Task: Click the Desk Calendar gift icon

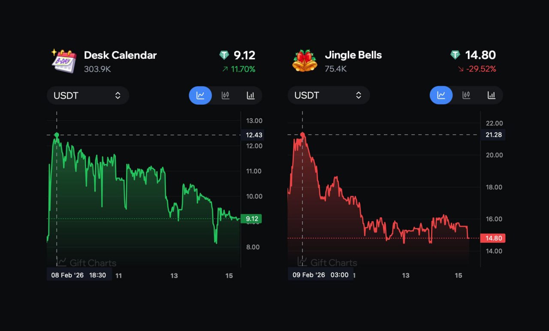Action: tap(64, 61)
